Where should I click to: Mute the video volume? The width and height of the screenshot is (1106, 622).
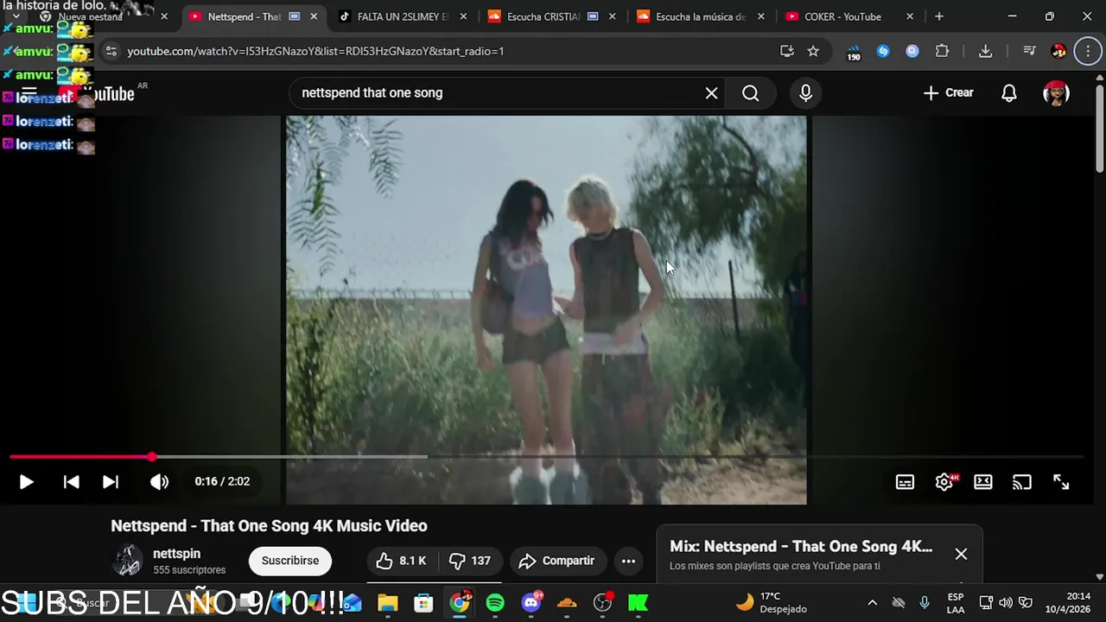coord(160,482)
